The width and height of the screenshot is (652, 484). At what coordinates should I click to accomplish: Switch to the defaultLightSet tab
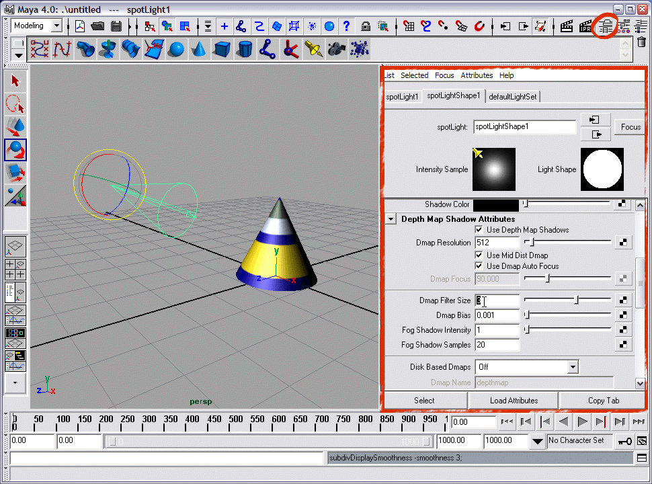tap(513, 97)
